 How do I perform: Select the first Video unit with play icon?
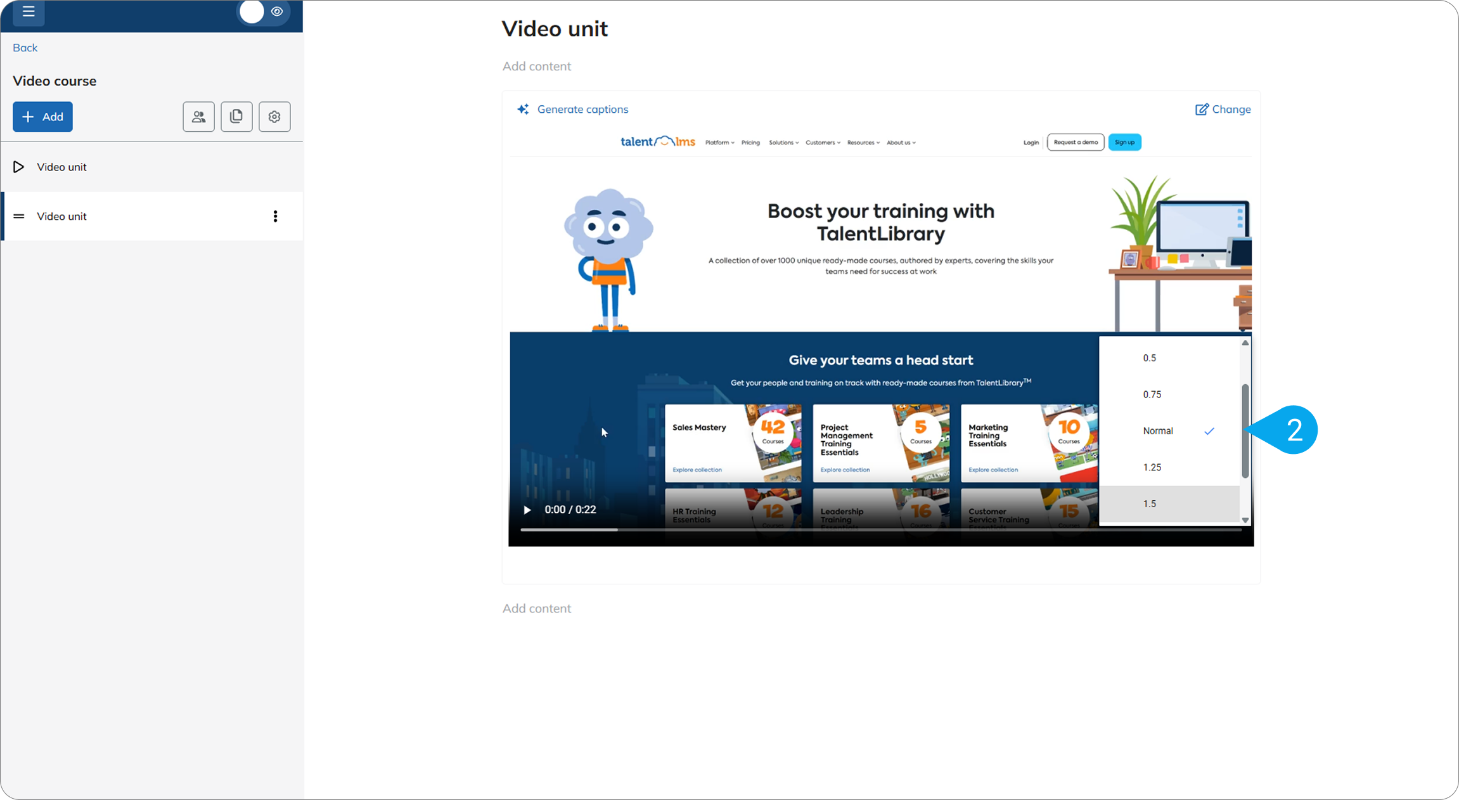[x=151, y=167]
